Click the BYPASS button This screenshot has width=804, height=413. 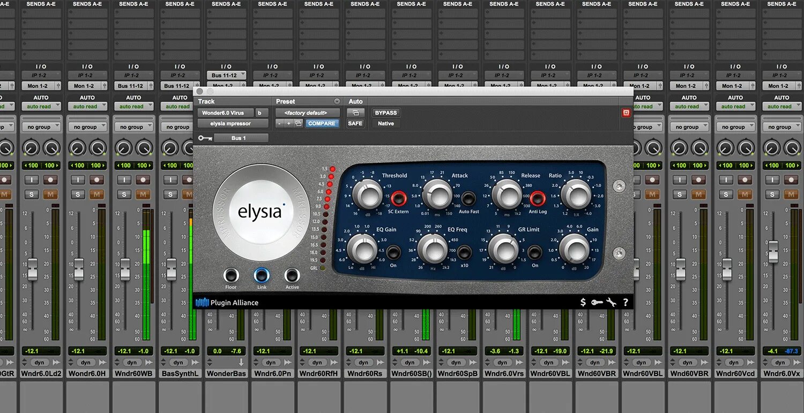(386, 113)
